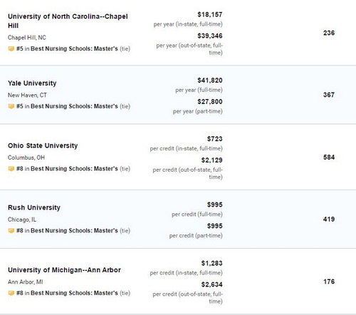This screenshot has height=315, width=356.
Task: Click Best Nursing Schools: Master's link under Michigan
Action: click(x=74, y=293)
